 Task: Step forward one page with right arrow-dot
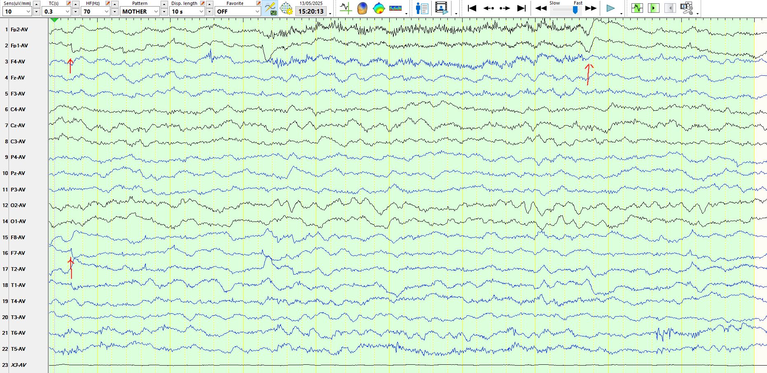point(505,8)
